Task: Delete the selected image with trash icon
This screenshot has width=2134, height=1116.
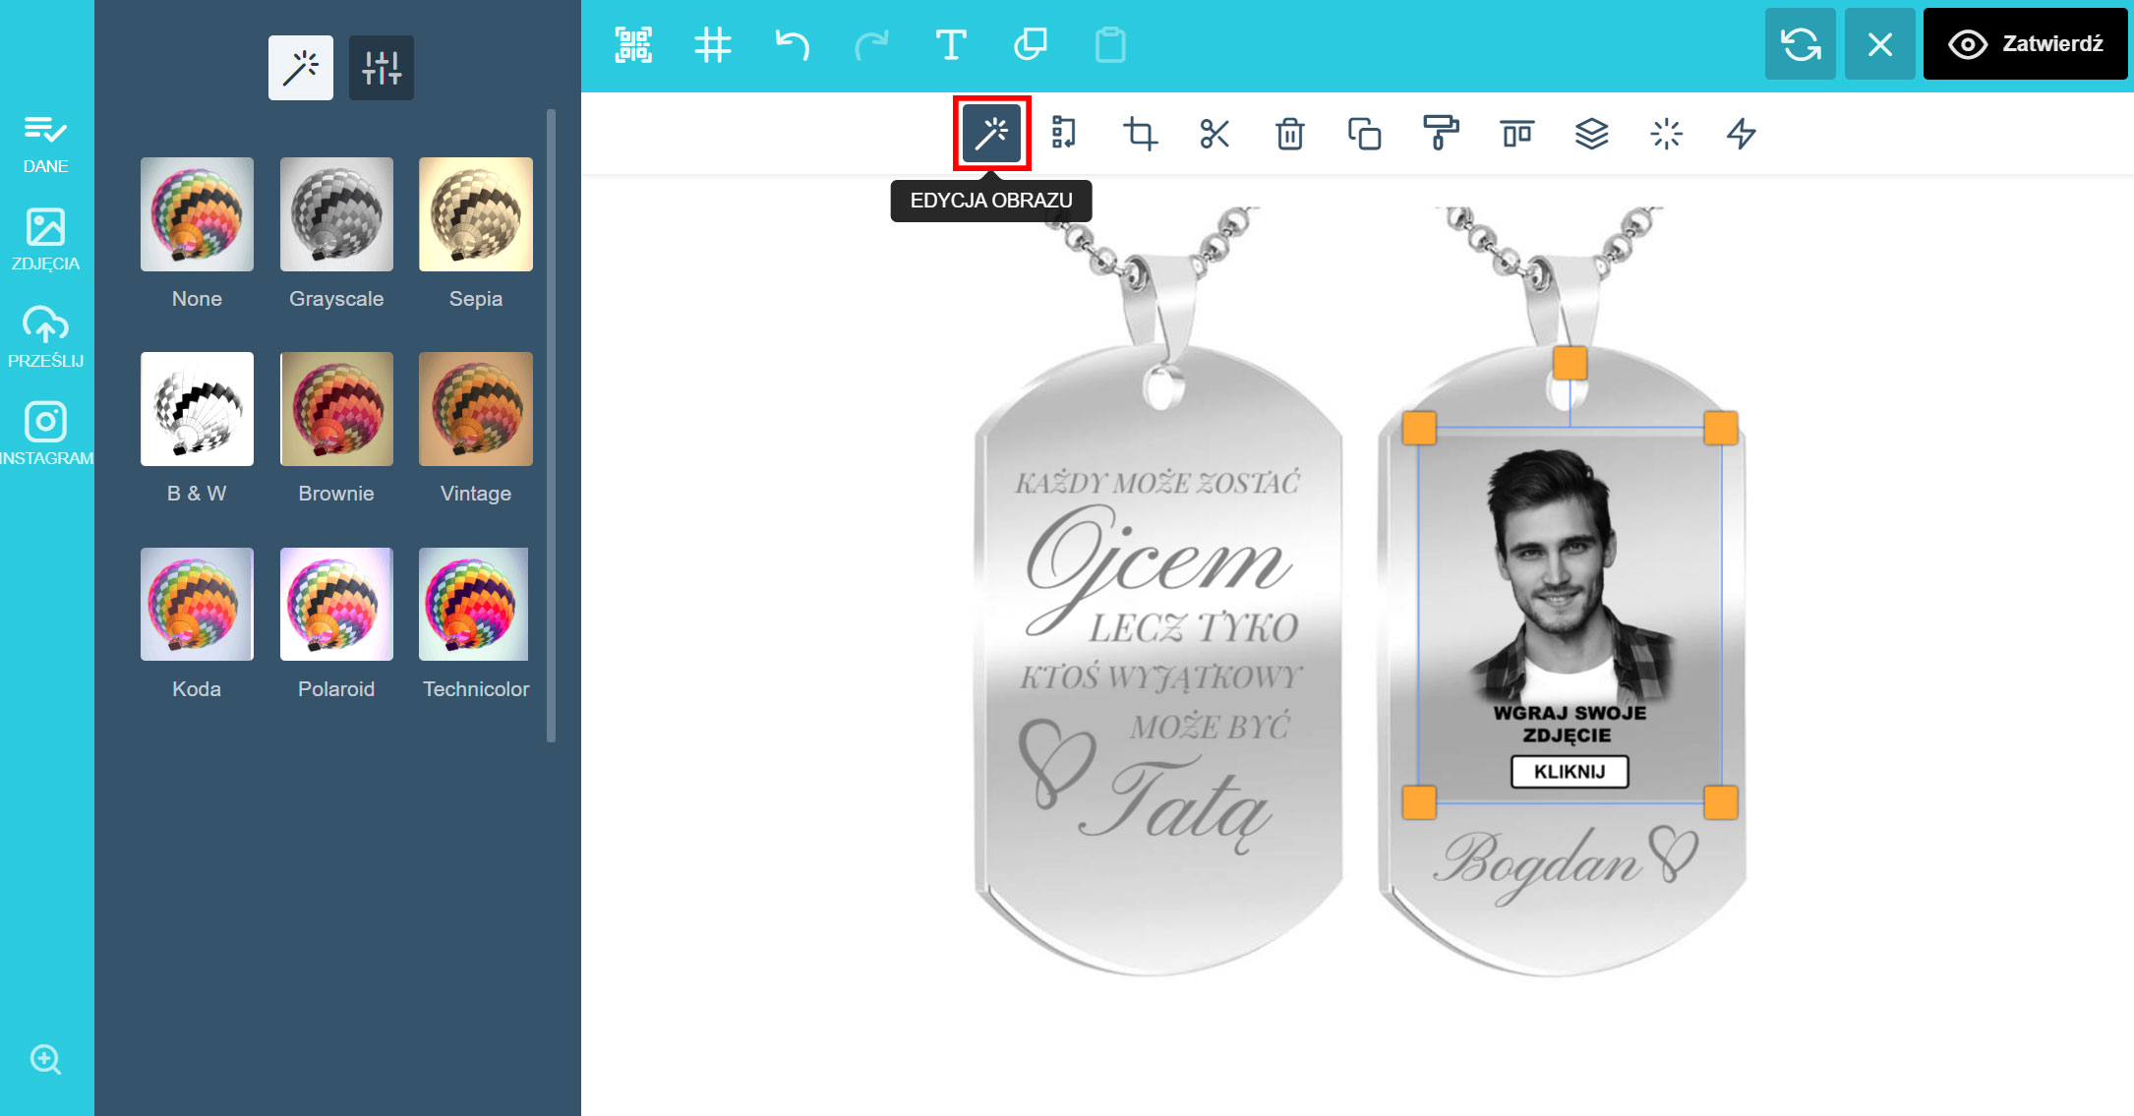Action: (1289, 133)
